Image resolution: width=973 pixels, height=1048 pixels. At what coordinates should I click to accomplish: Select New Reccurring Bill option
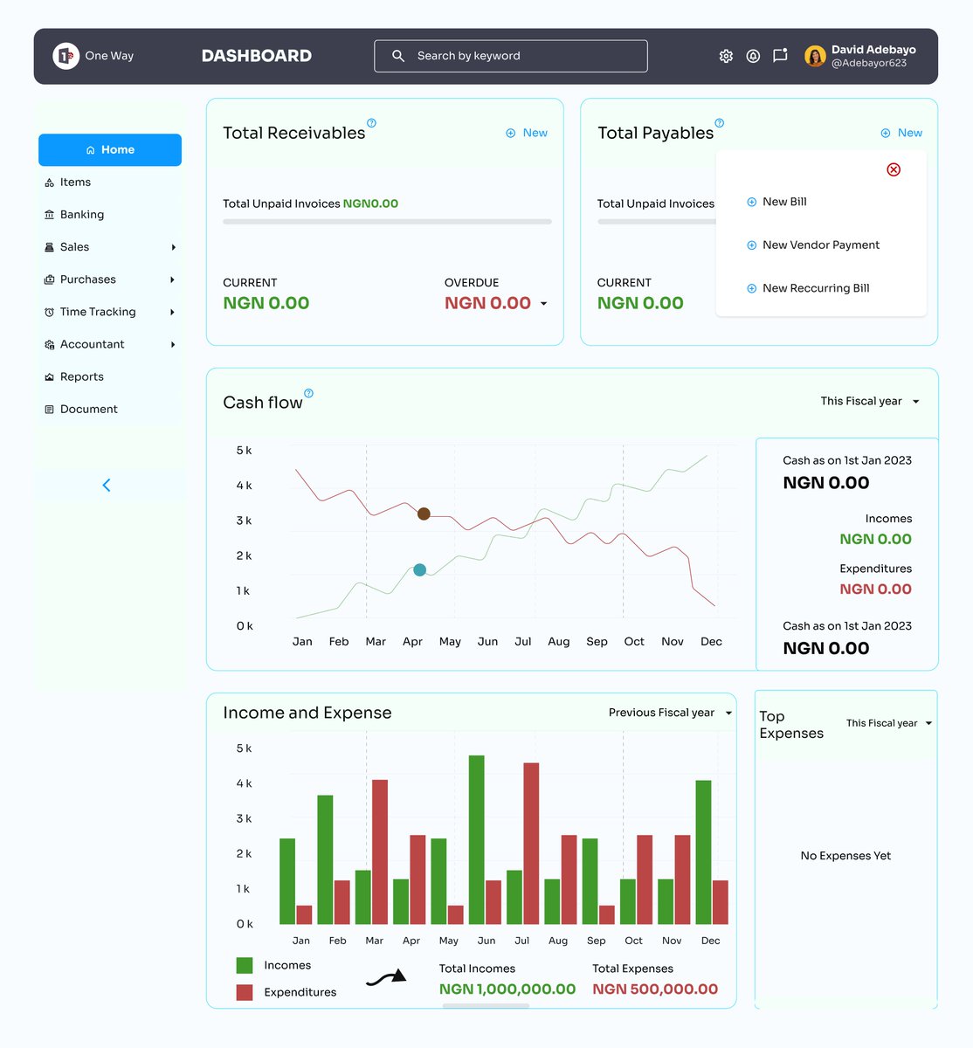point(808,288)
